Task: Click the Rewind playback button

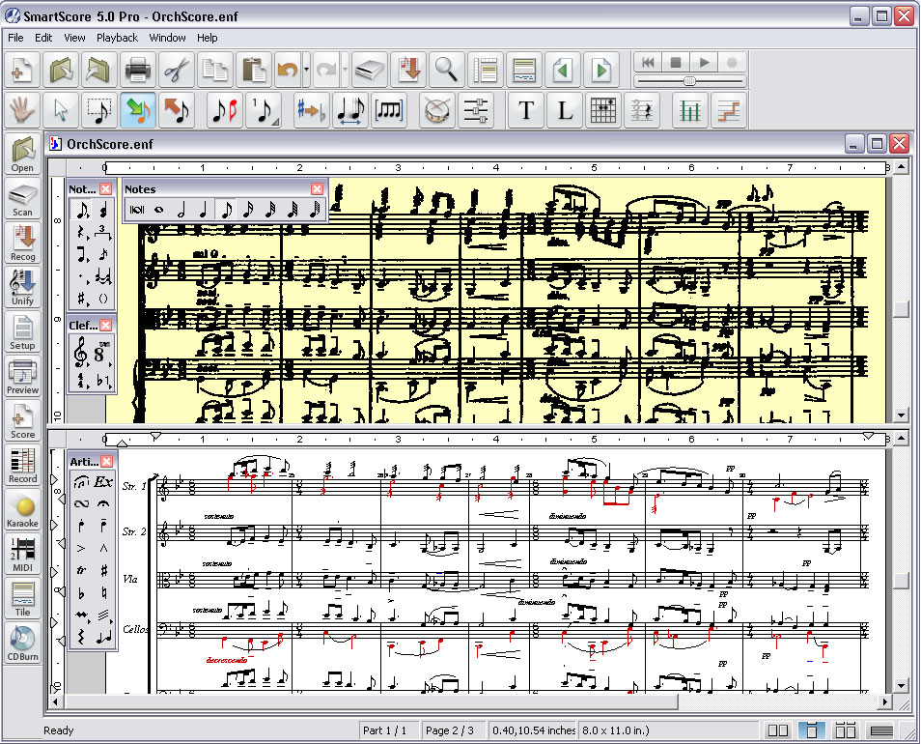Action: [648, 62]
